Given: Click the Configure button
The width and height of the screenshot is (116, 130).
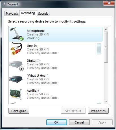Looking at the screenshot, I should point(19,111).
